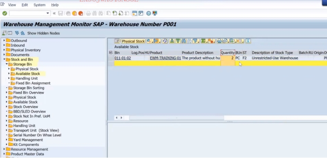Open the Export spreadsheet icon
The height and width of the screenshot is (158, 327).
click(x=233, y=41)
